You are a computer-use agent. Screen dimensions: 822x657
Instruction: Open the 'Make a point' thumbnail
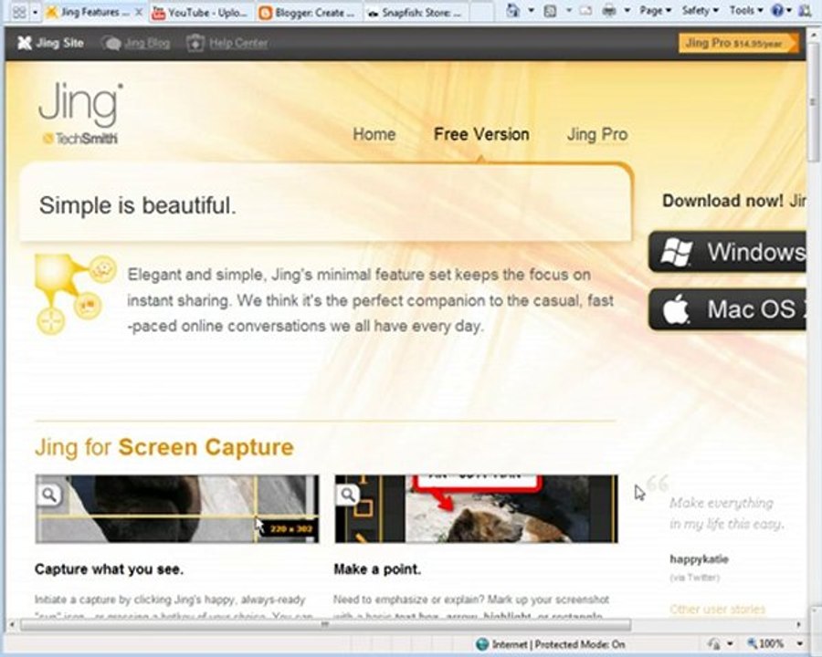(x=476, y=509)
